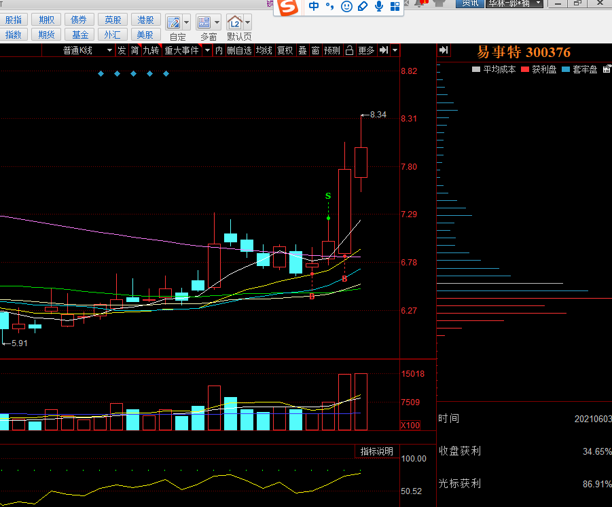Viewport: 612px width, 507px height.
Task: Open the 更多 more options menu
Action: click(x=366, y=50)
